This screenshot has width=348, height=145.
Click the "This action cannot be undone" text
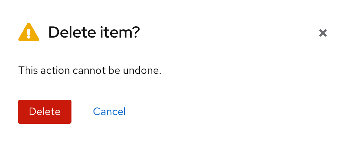tap(90, 71)
